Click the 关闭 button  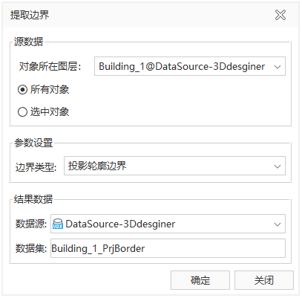click(x=264, y=280)
